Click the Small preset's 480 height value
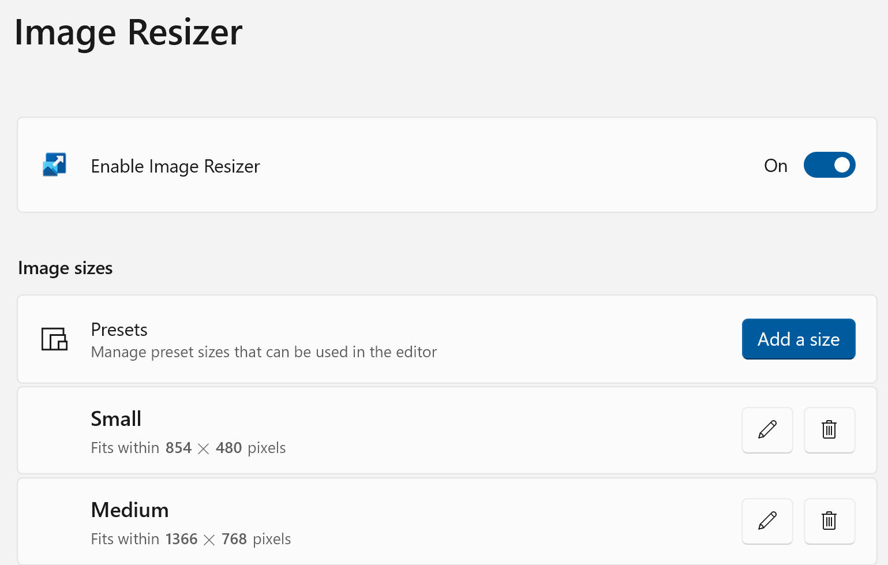The image size is (888, 565). 228,448
